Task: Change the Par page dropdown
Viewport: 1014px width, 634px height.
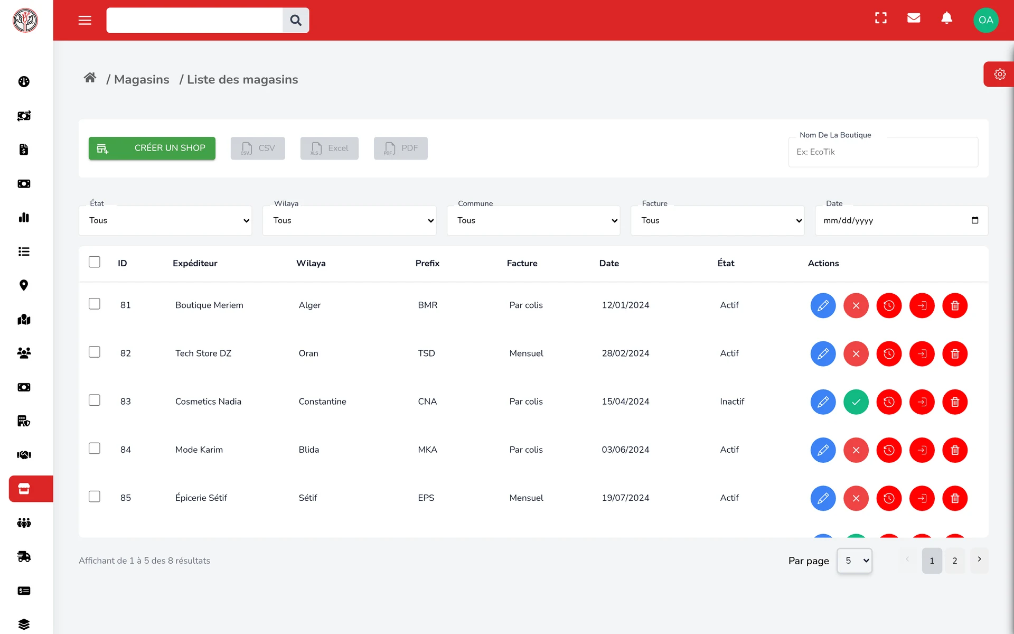Action: 855,561
